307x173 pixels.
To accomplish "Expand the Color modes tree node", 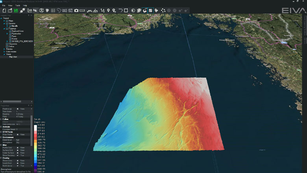I will click(4, 52).
